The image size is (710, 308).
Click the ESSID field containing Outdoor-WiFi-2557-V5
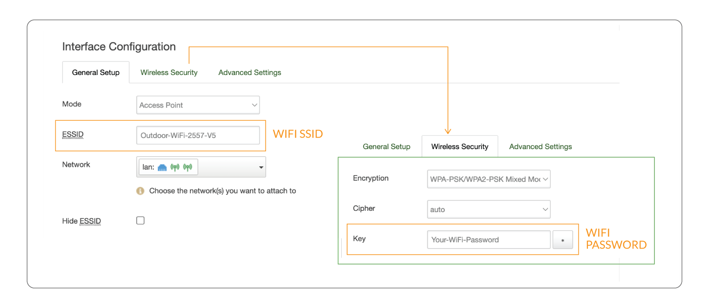[x=198, y=135]
